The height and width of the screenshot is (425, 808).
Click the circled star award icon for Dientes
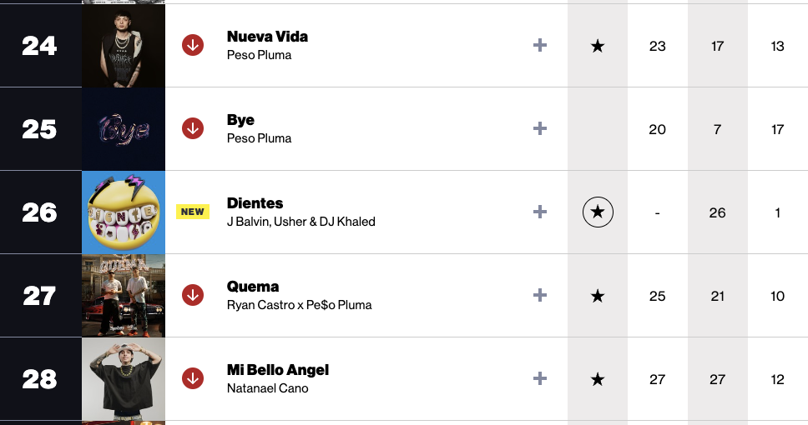coord(598,212)
